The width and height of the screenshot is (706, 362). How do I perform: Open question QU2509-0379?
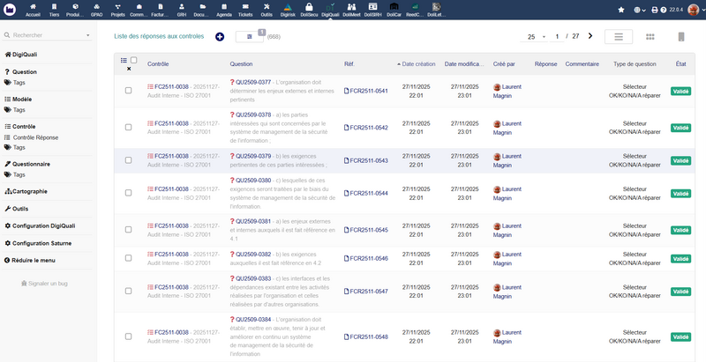pyautogui.click(x=251, y=156)
